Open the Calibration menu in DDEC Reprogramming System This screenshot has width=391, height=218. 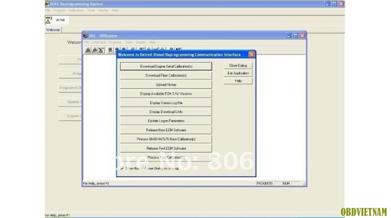point(77,11)
